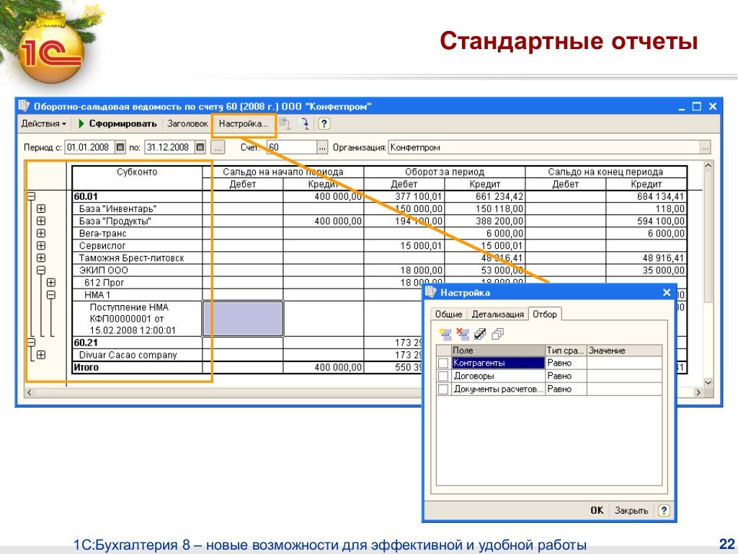Open the Действия dropdown menu
This screenshot has width=738, height=554.
click(44, 124)
